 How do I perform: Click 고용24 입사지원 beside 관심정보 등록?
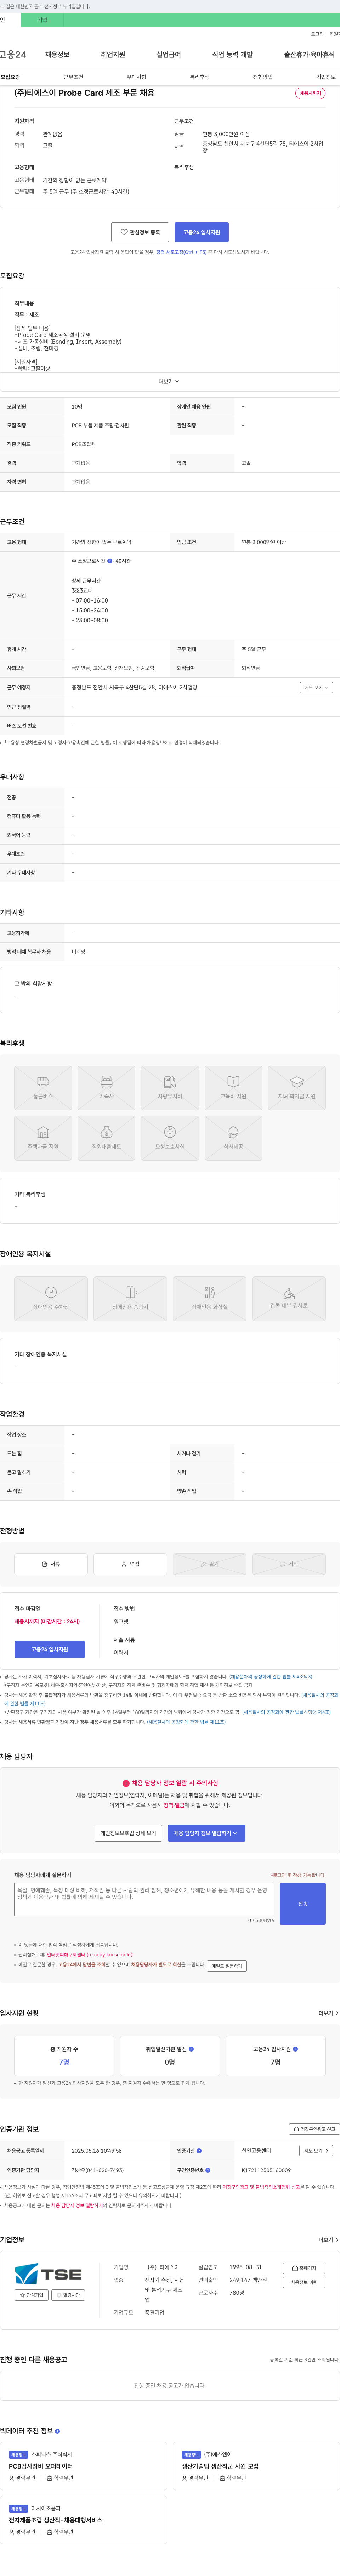click(202, 232)
